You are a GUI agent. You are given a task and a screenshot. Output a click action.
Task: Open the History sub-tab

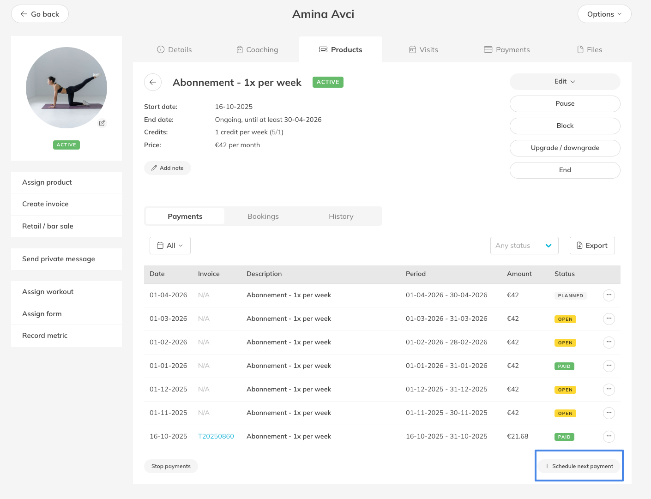pyautogui.click(x=341, y=216)
